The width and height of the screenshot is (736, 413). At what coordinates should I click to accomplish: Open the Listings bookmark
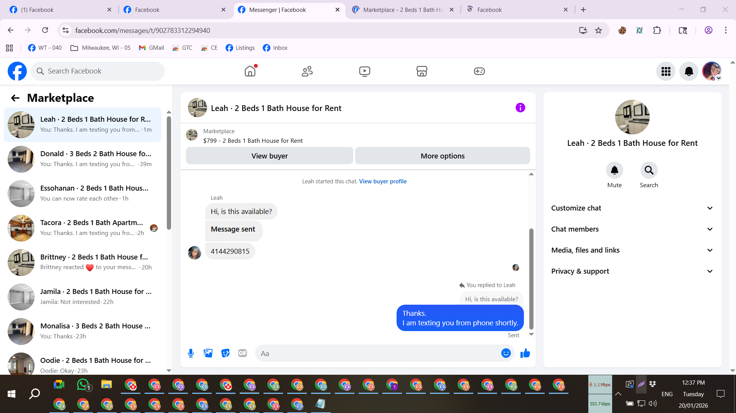240,48
